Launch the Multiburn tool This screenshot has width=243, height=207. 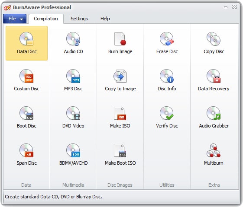point(214,154)
